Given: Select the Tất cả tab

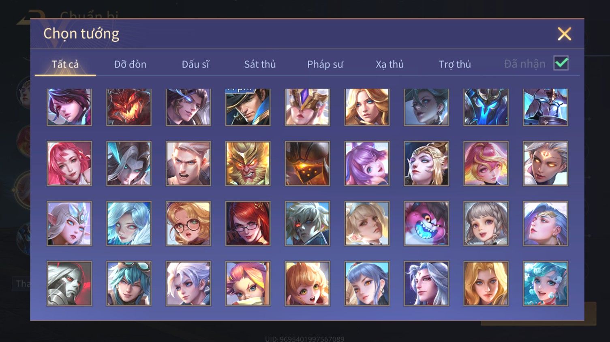Looking at the screenshot, I should [x=65, y=64].
